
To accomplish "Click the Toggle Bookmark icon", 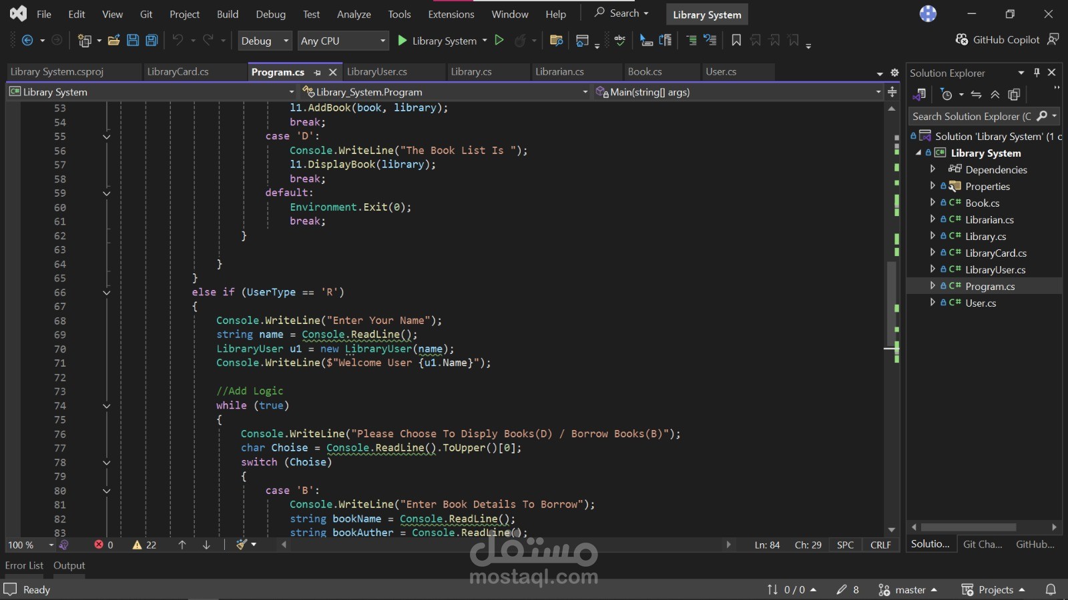I will 736,41.
